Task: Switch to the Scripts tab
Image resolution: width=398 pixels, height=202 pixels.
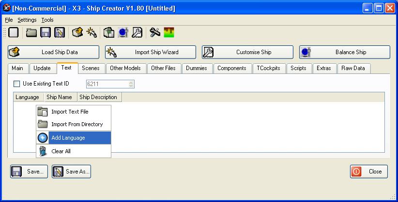Action: click(298, 68)
